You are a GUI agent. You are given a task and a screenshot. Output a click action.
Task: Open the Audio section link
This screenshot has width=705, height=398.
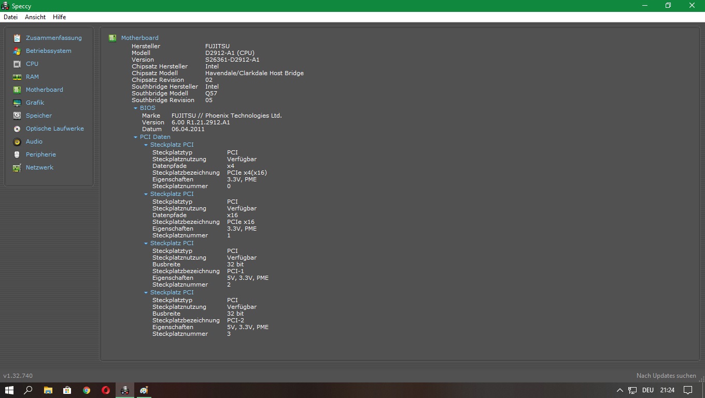click(x=34, y=141)
